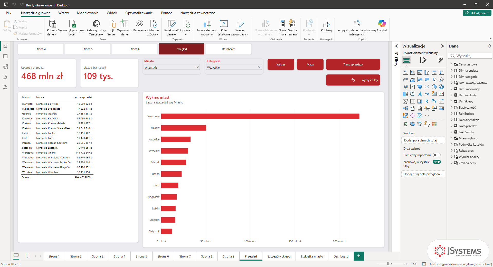Click the red Mapa button
This screenshot has height=267, width=493.
click(310, 64)
